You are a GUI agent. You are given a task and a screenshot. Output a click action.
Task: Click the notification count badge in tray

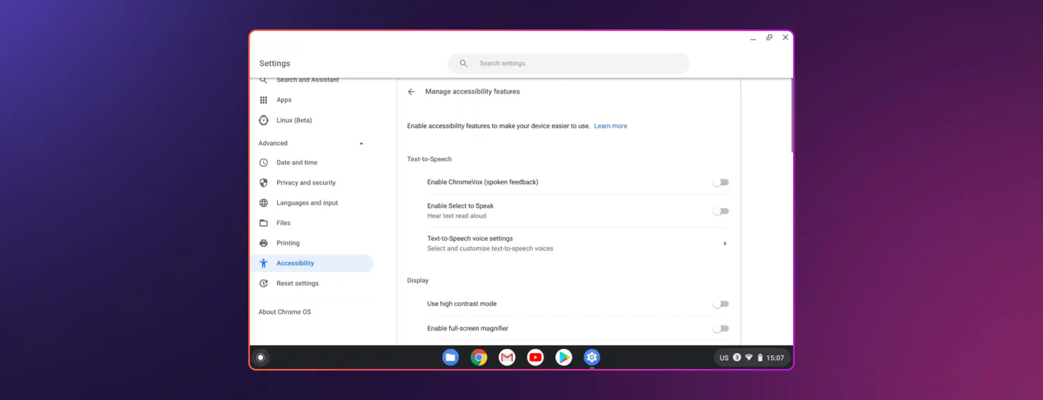click(737, 357)
